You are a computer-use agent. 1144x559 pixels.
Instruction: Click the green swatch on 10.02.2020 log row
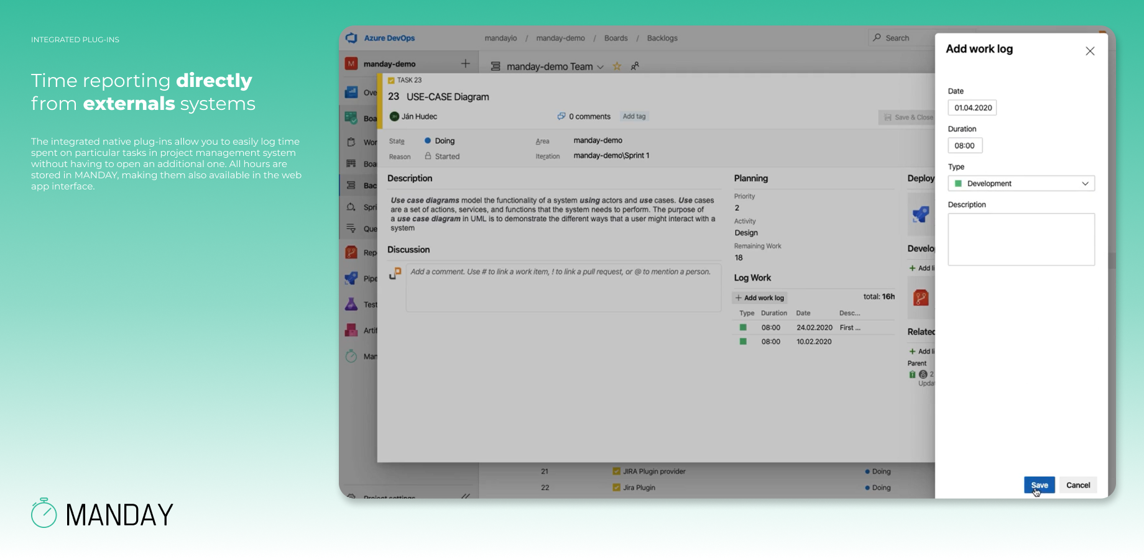[742, 341]
